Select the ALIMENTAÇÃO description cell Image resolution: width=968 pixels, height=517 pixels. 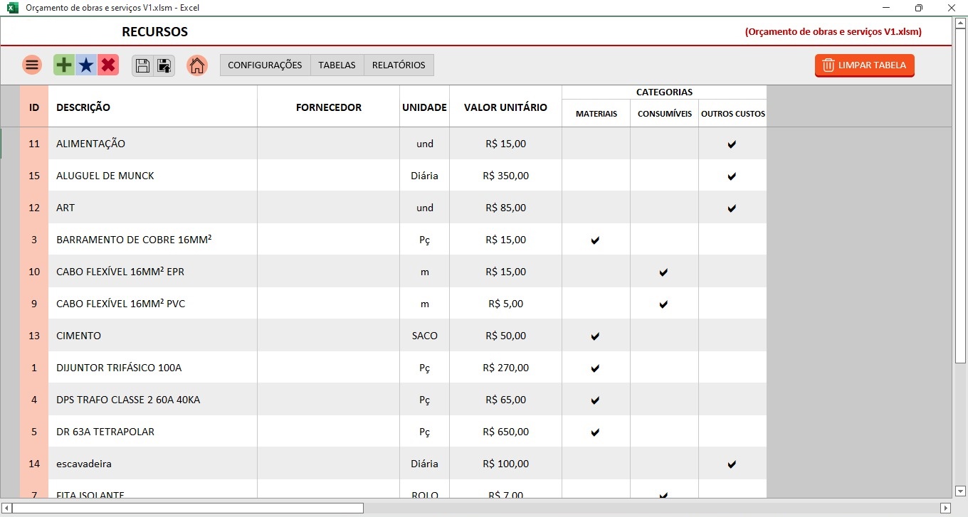152,144
